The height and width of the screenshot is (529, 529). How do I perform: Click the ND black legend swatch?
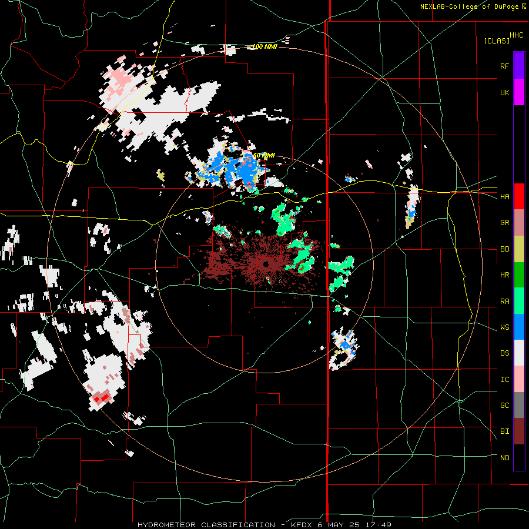coord(519,457)
